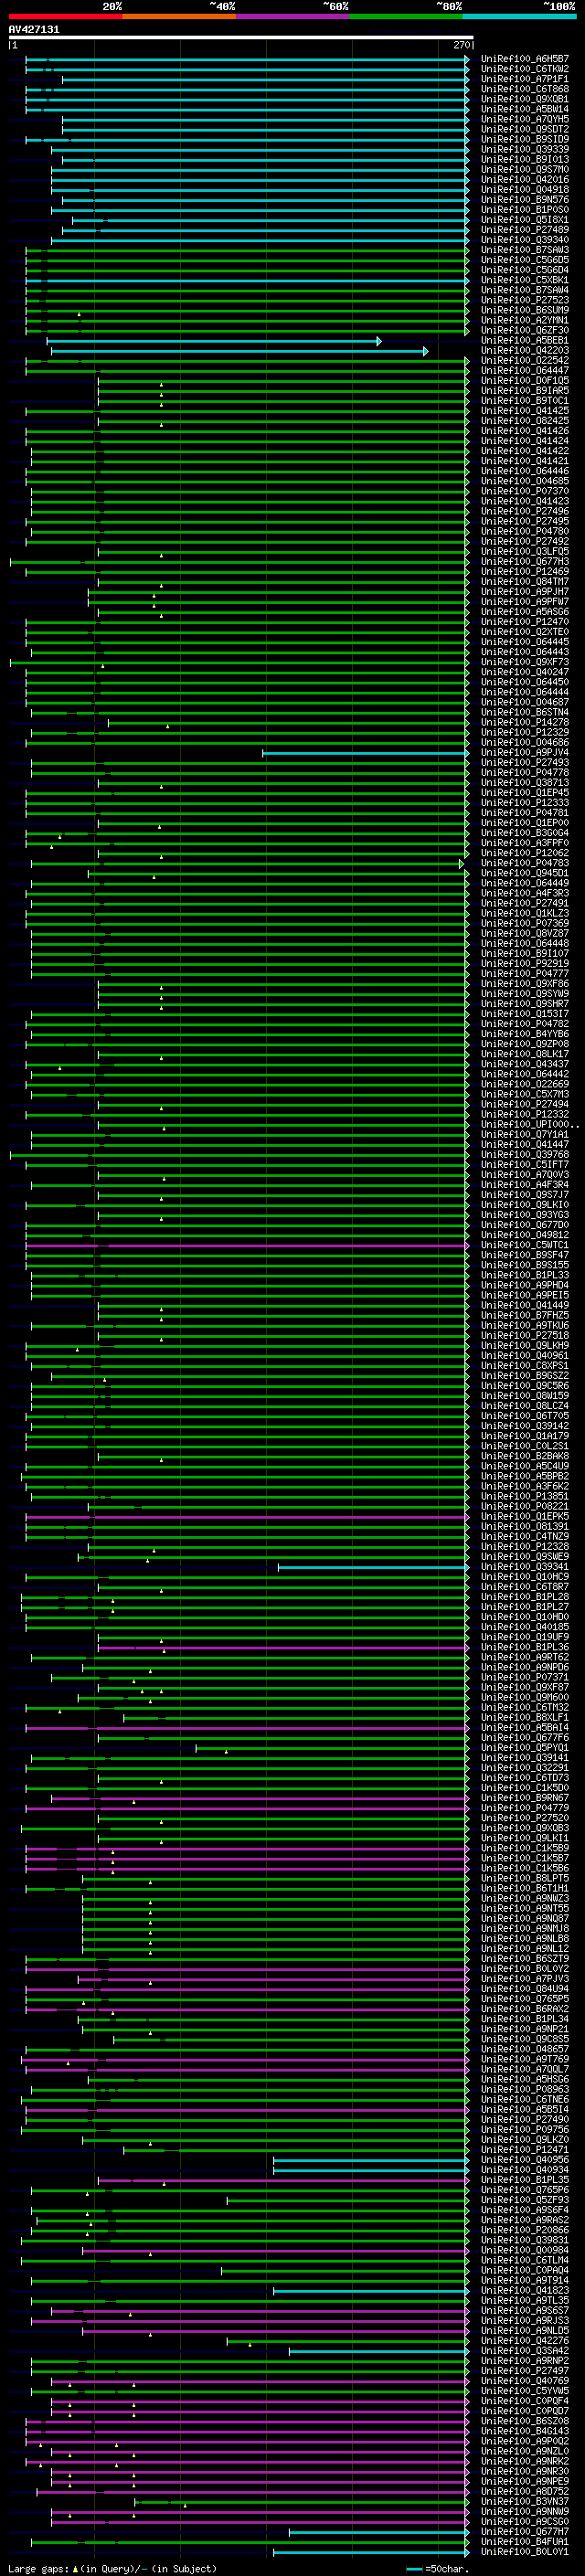Click the UniRef100_B3G0G4 label
Viewport: 585px width, 2576px height.
[x=525, y=833]
